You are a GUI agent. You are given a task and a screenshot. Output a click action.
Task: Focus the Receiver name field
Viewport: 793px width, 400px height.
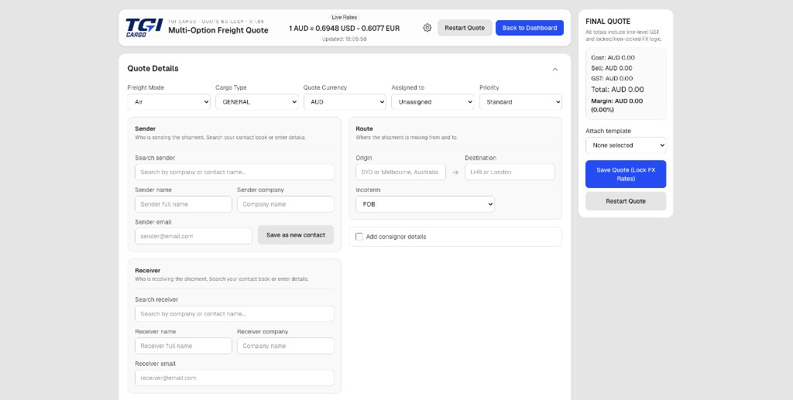coord(183,346)
